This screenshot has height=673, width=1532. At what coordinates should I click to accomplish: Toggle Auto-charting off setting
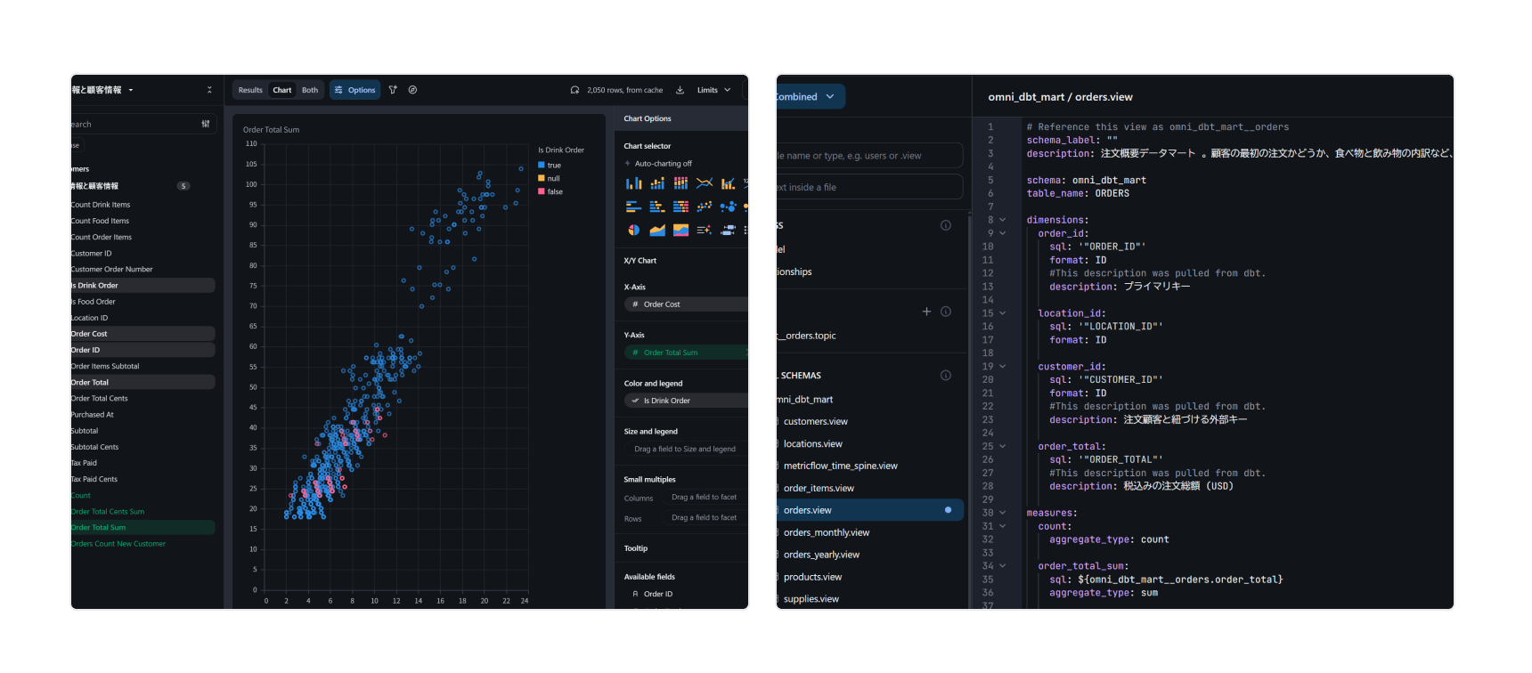tap(663, 164)
